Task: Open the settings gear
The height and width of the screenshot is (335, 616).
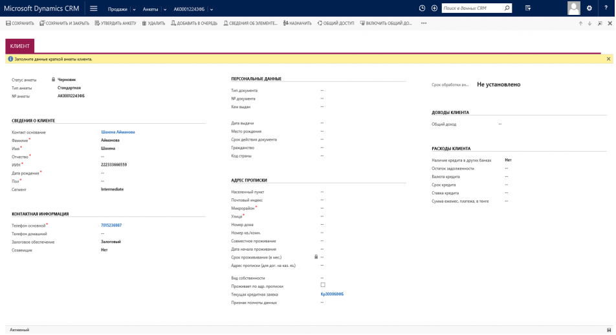Action: pyautogui.click(x=589, y=8)
